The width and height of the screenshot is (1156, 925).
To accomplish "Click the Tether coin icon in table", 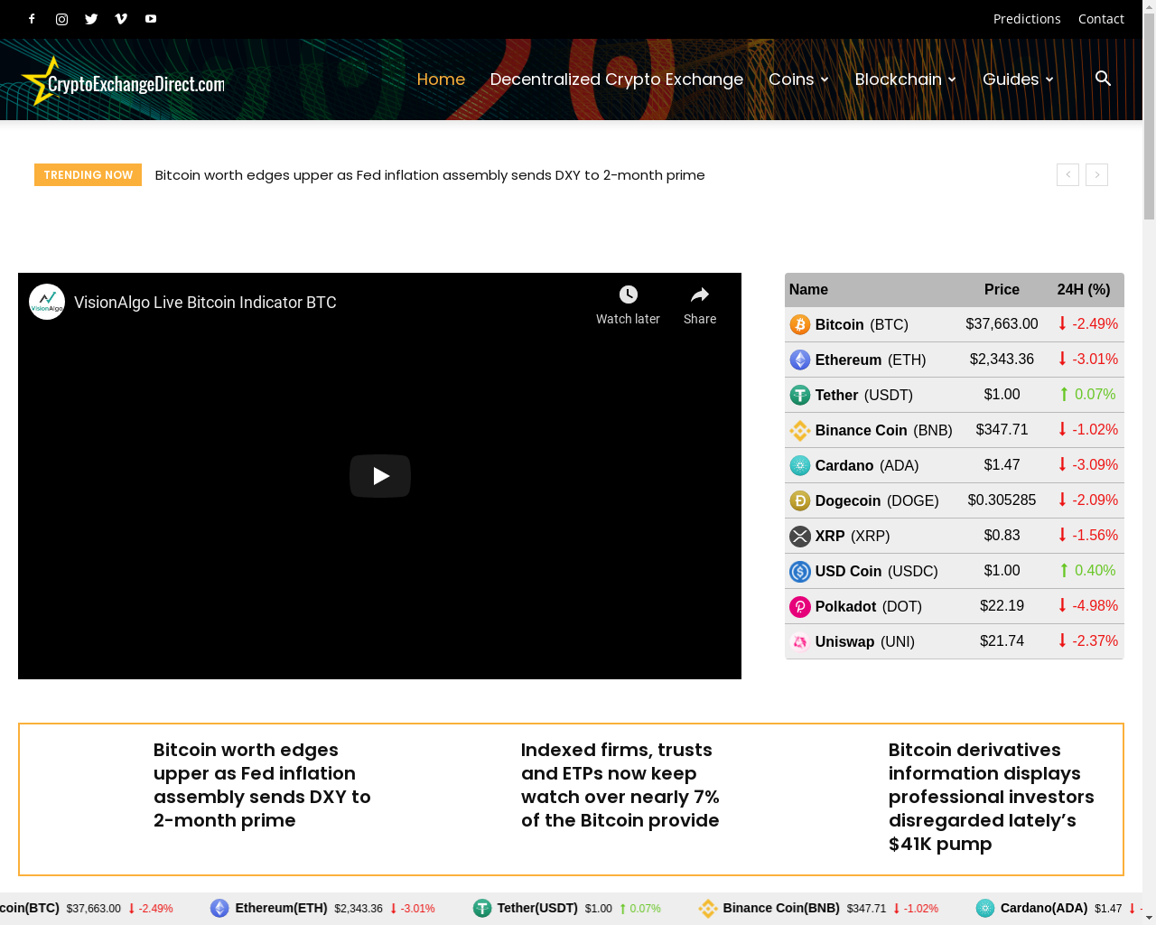I will pos(800,395).
